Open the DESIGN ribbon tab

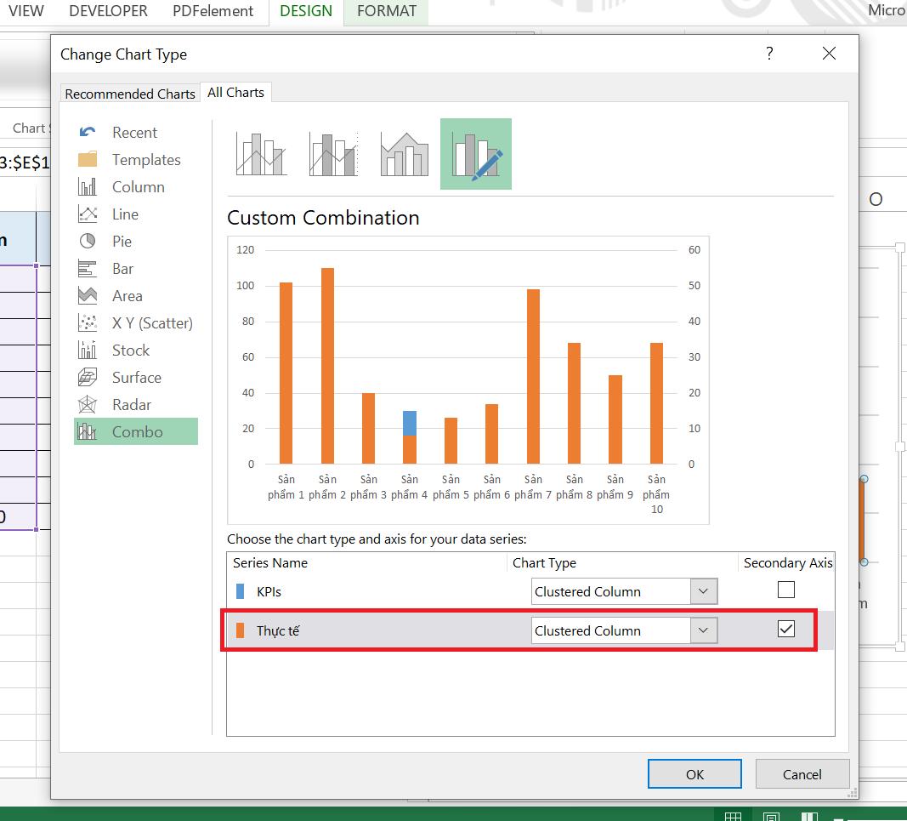[305, 11]
